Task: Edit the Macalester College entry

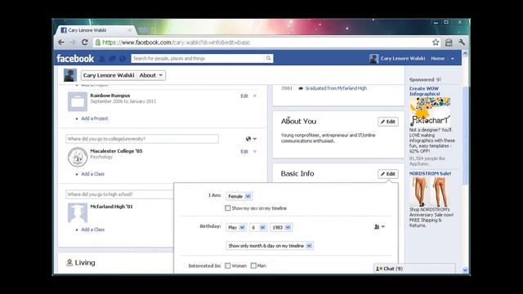Action: pos(244,151)
